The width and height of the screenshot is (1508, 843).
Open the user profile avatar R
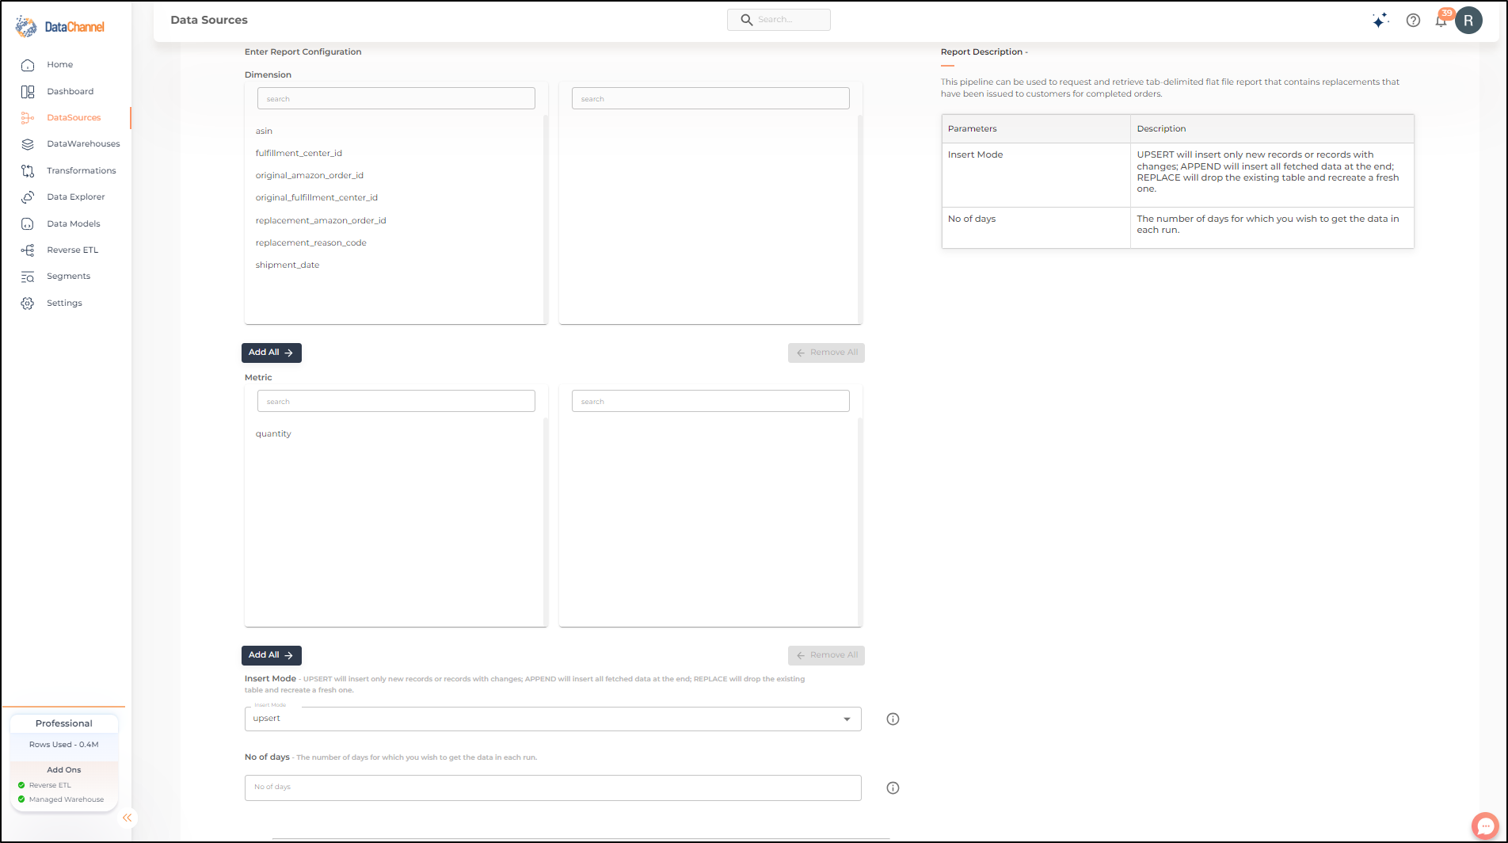[x=1468, y=21]
